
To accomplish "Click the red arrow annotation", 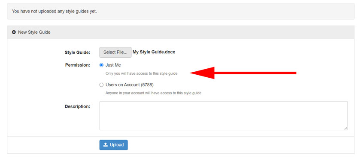I will click(243, 73).
